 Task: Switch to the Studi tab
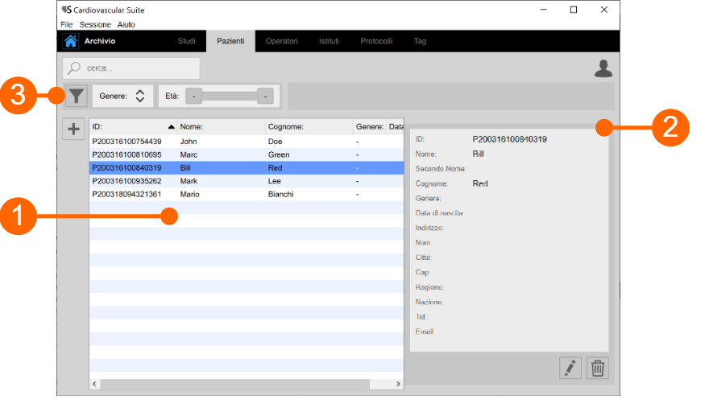186,41
